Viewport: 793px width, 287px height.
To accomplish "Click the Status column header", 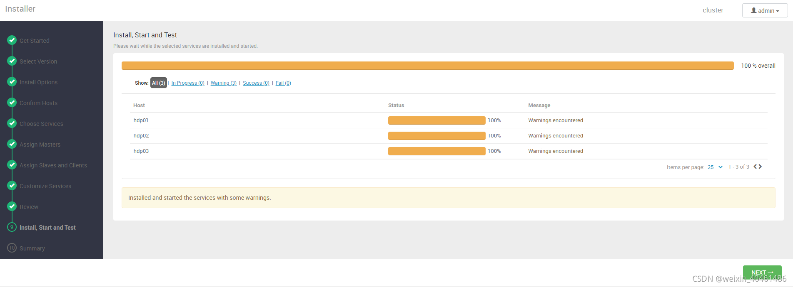I will click(x=396, y=105).
